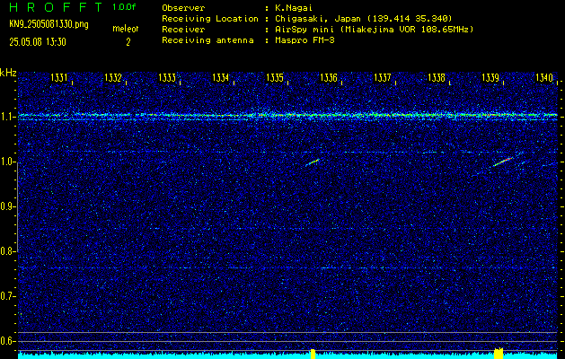Click the 1331 time tick label

pos(59,77)
